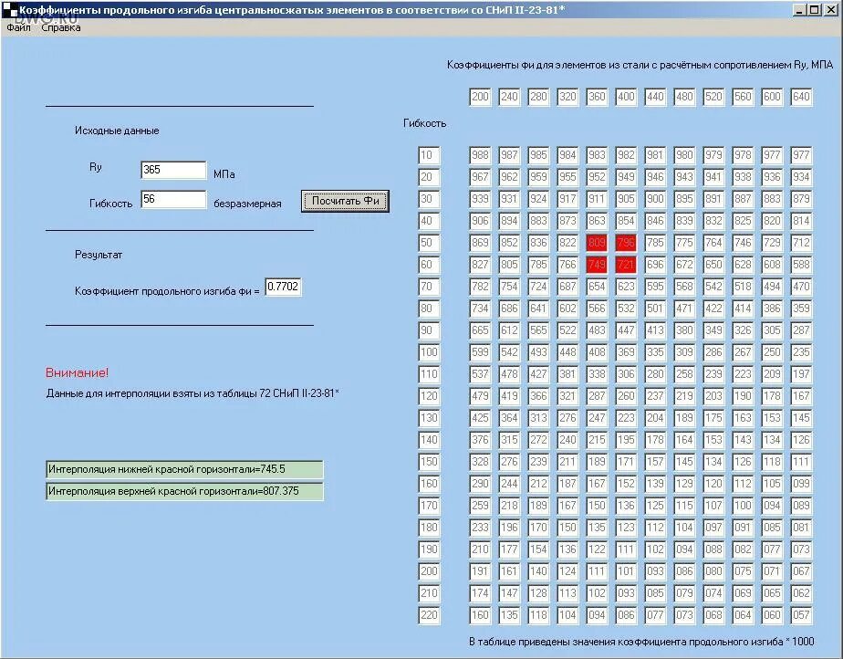Click the Ry column header 400
The width and height of the screenshot is (843, 659).
click(x=626, y=97)
